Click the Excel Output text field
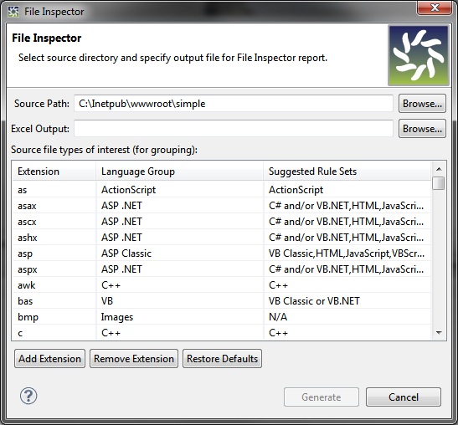Screen dimensions: 458x425 click(234, 129)
